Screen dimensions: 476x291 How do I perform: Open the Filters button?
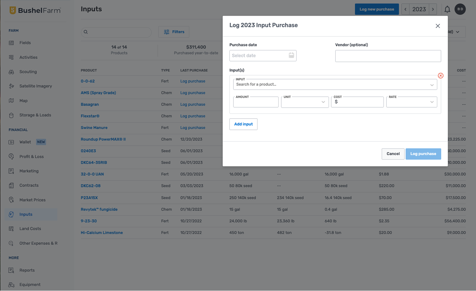point(174,32)
